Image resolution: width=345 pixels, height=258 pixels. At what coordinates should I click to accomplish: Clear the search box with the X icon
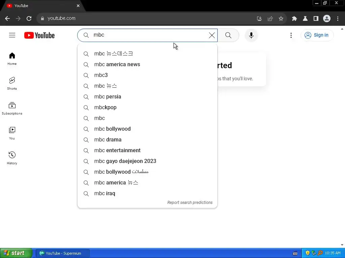(212, 35)
